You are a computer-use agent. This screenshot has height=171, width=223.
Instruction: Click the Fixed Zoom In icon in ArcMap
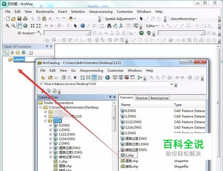tap(33, 26)
